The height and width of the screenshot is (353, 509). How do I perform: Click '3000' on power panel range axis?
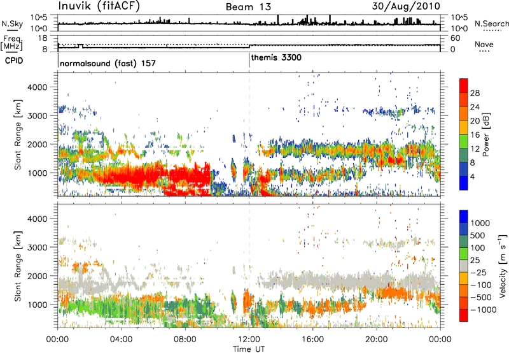[38, 116]
